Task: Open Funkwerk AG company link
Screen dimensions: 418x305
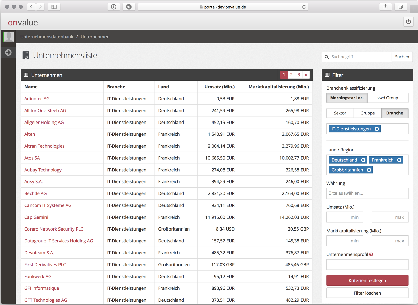Action: click(x=38, y=277)
